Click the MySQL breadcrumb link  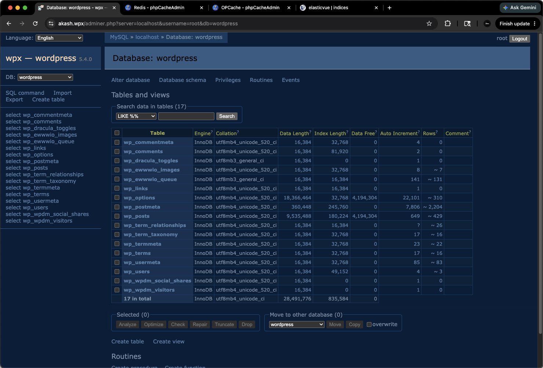tap(119, 37)
